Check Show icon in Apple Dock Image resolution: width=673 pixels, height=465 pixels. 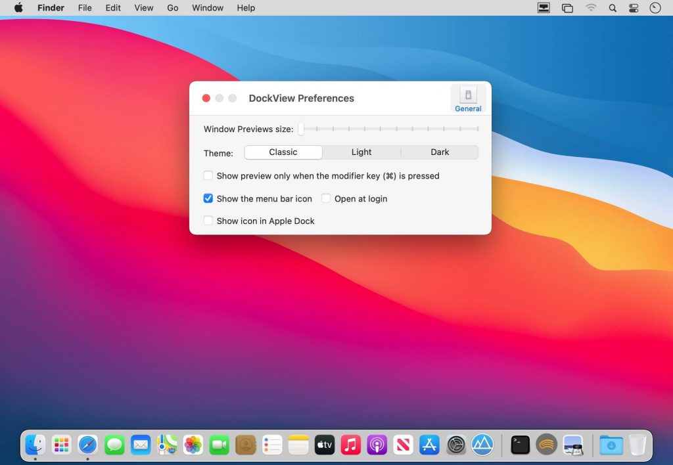(208, 221)
